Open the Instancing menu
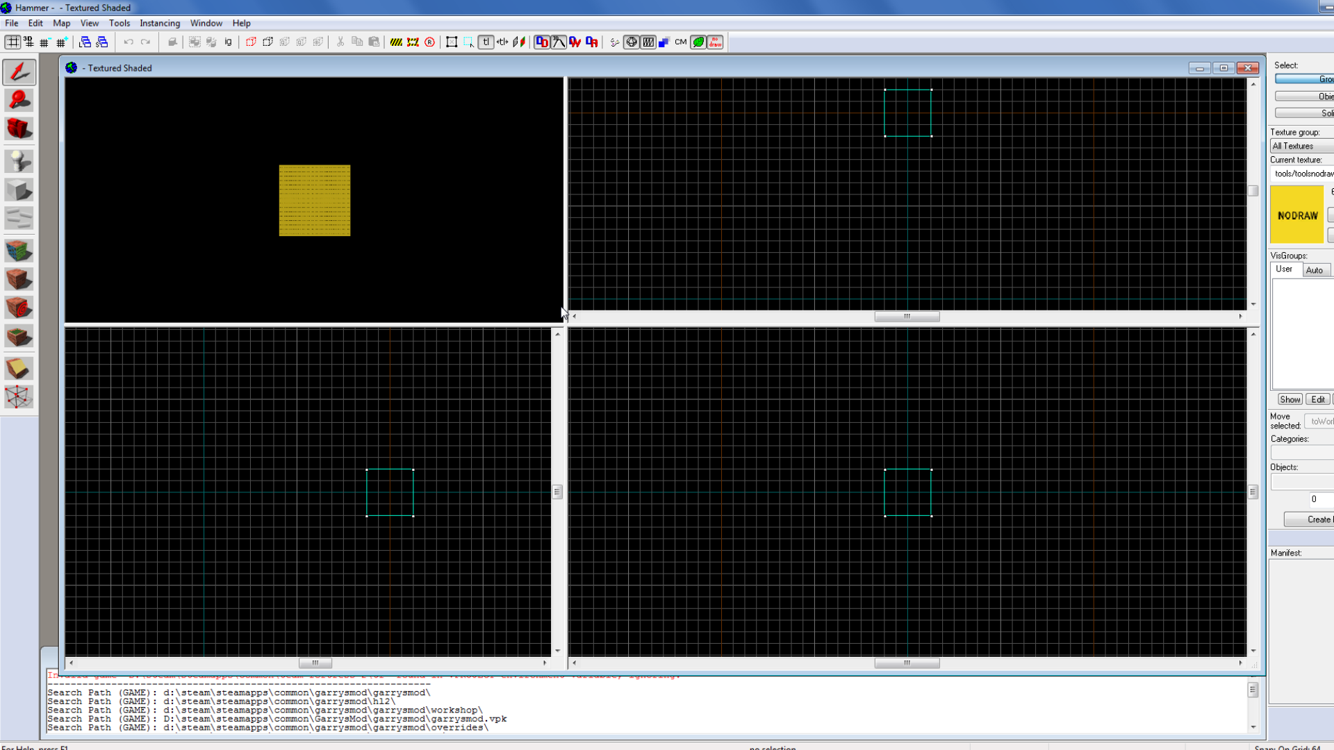Screen dimensions: 1334x750 pos(159,23)
